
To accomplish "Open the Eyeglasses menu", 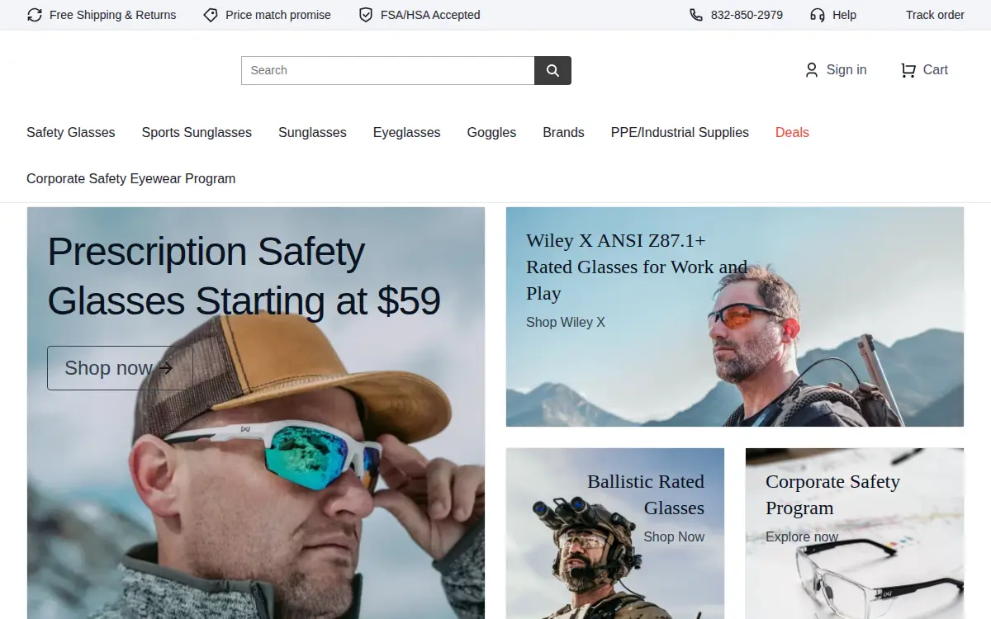I will tap(406, 132).
